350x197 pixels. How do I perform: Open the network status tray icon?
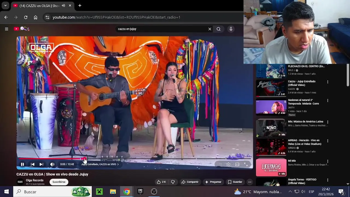pyautogui.click(x=297, y=192)
